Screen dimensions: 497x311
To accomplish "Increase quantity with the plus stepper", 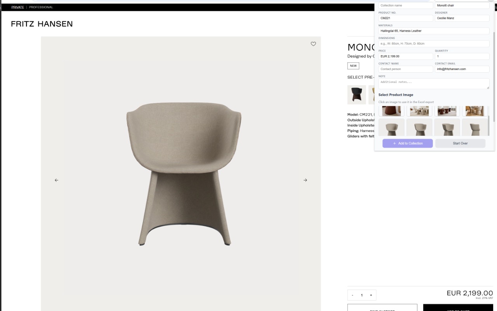I will click(371, 295).
